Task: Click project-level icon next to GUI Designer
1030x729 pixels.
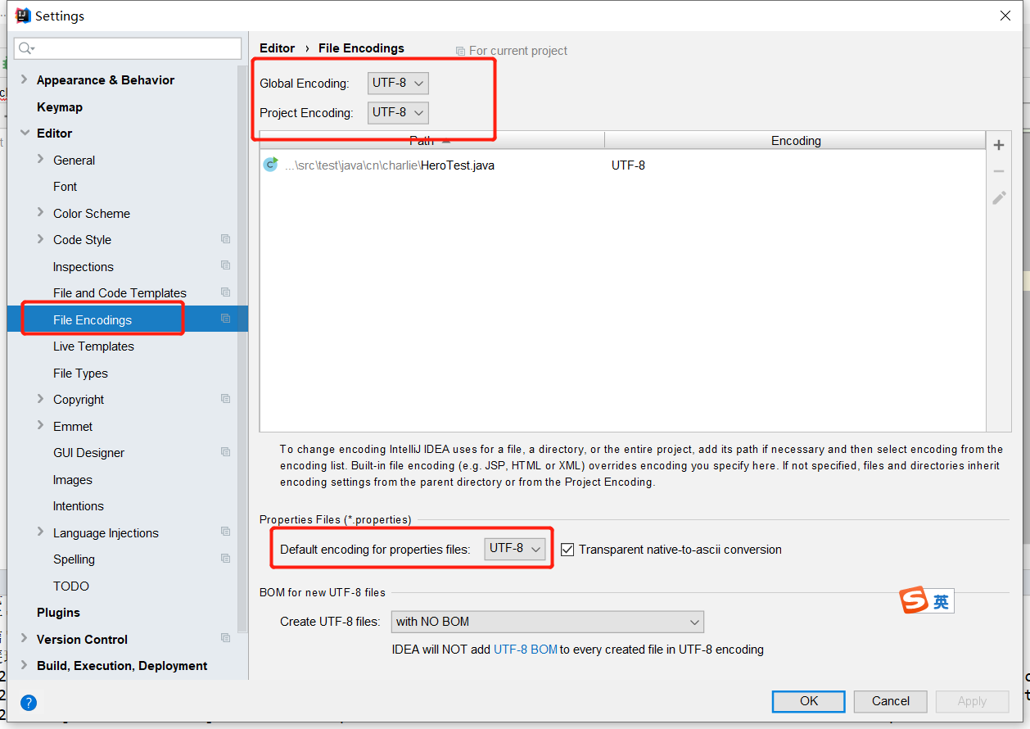Action: tap(225, 452)
